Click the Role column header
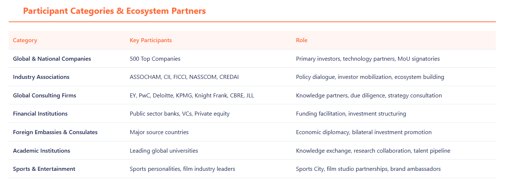 [302, 40]
